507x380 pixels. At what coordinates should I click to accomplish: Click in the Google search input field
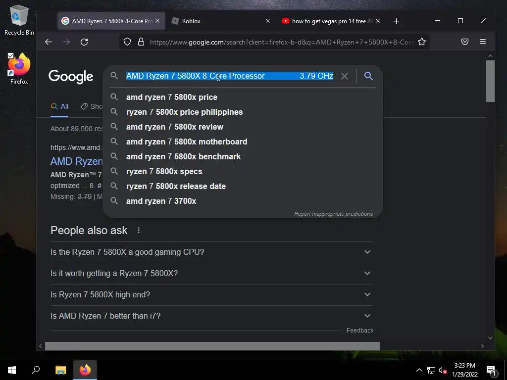coord(230,76)
